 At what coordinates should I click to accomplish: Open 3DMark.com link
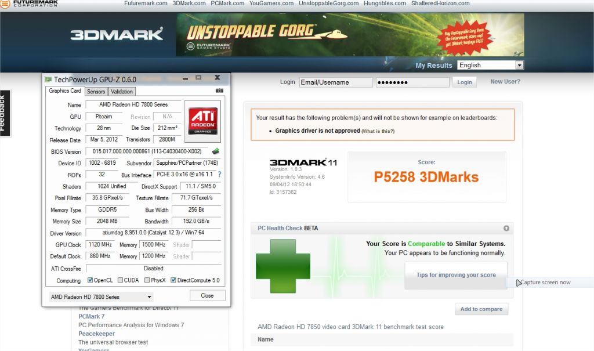tap(189, 3)
